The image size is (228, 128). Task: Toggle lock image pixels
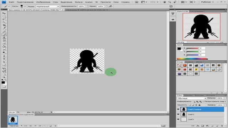click(x=193, y=105)
